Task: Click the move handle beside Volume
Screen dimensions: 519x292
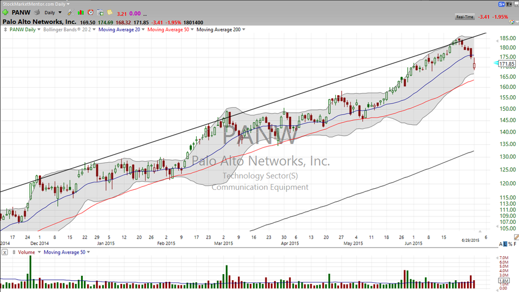Action: tap(14, 253)
